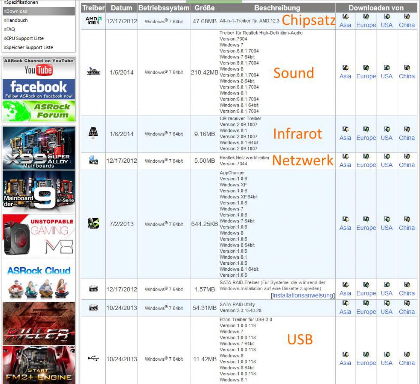420x384 pixels.
Task: Open CPU Support Liste in sidebar
Action: [x=24, y=38]
